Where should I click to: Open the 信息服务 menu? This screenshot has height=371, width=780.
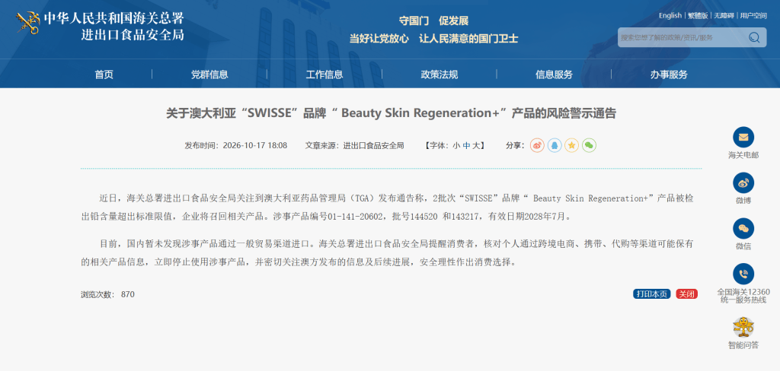pos(555,75)
